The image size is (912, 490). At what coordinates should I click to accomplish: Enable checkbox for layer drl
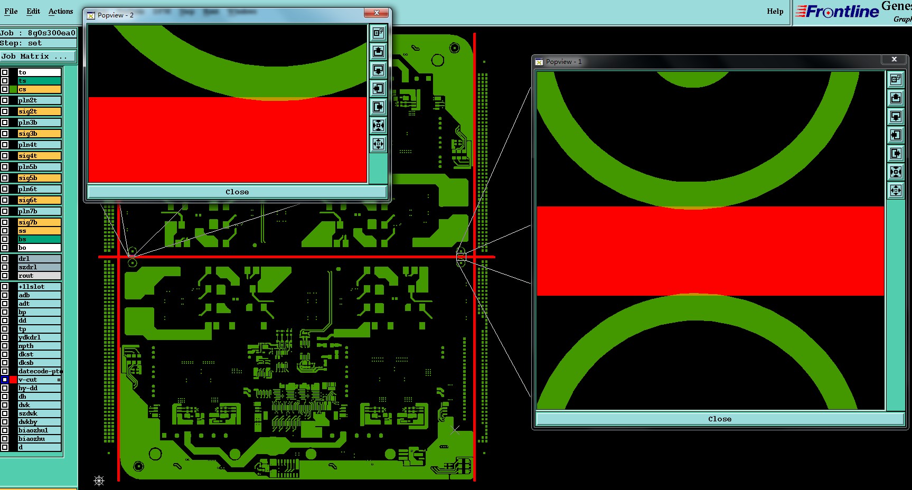(x=5, y=259)
